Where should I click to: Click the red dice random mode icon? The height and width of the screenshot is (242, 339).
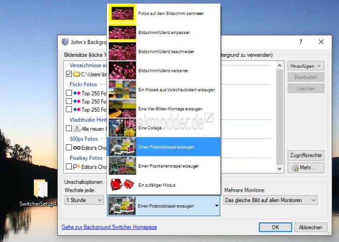(x=122, y=185)
